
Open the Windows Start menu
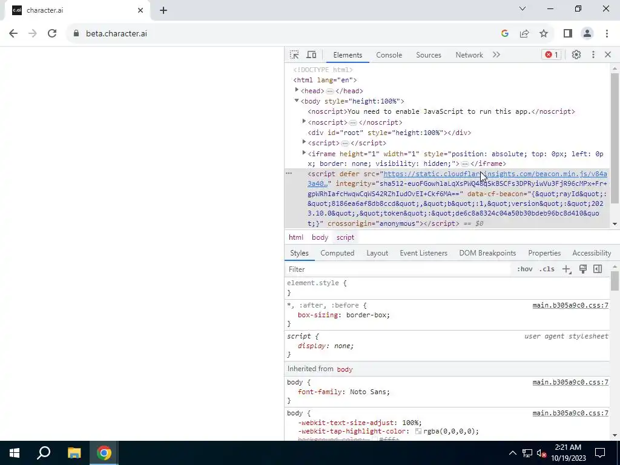[x=15, y=453]
